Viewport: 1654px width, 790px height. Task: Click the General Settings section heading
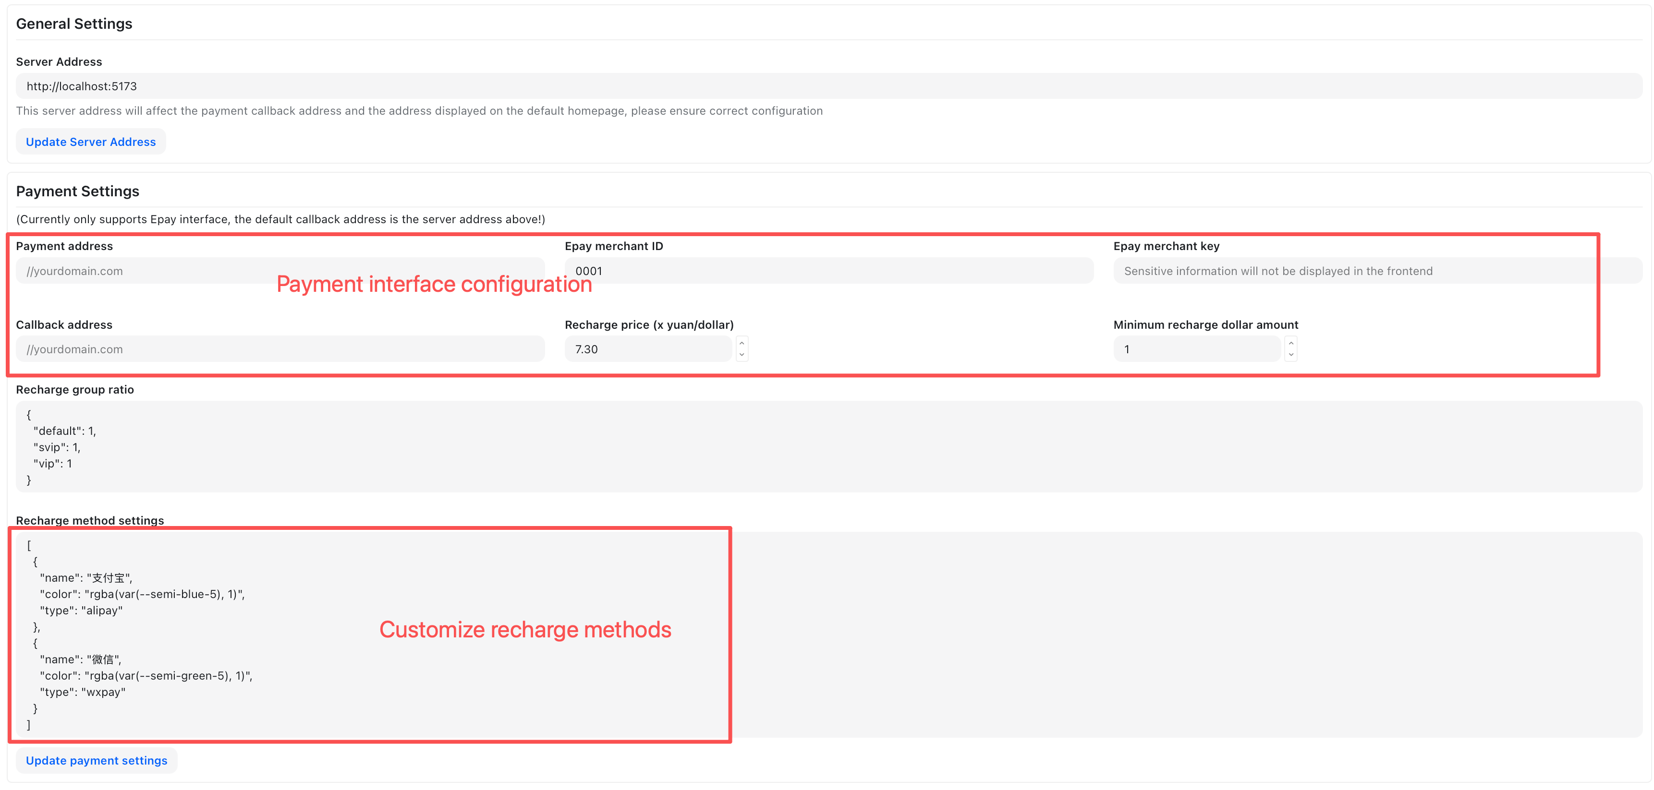pos(74,24)
